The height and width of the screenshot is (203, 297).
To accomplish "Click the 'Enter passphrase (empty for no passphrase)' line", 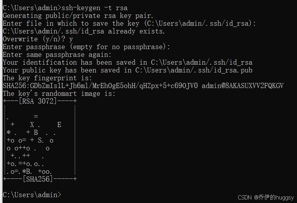I will (86, 47).
